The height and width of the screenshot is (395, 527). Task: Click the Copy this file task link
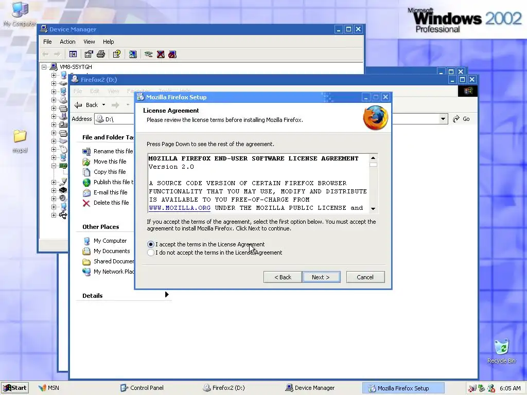110,172
